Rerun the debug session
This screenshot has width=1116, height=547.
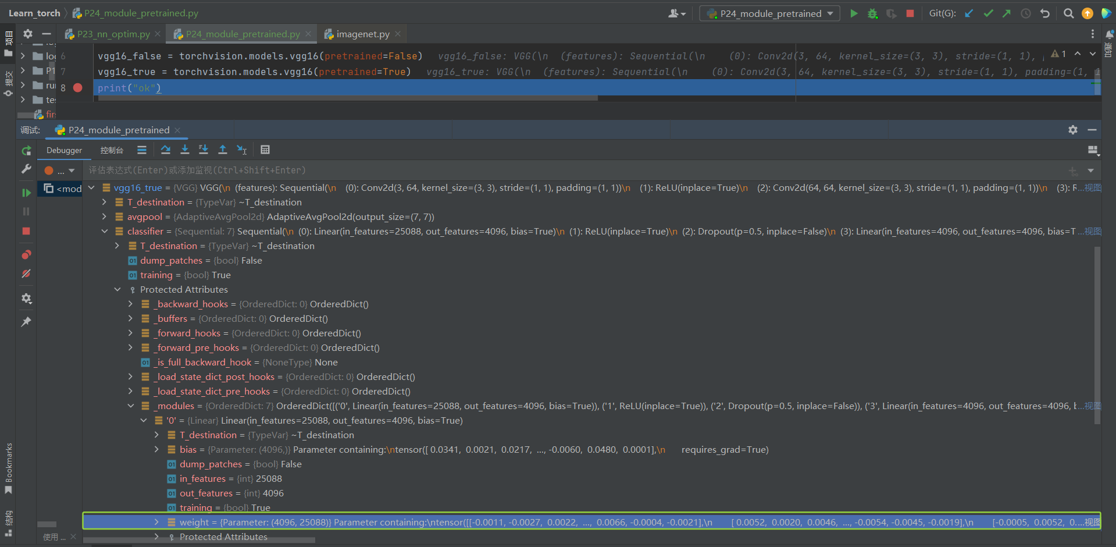click(26, 151)
